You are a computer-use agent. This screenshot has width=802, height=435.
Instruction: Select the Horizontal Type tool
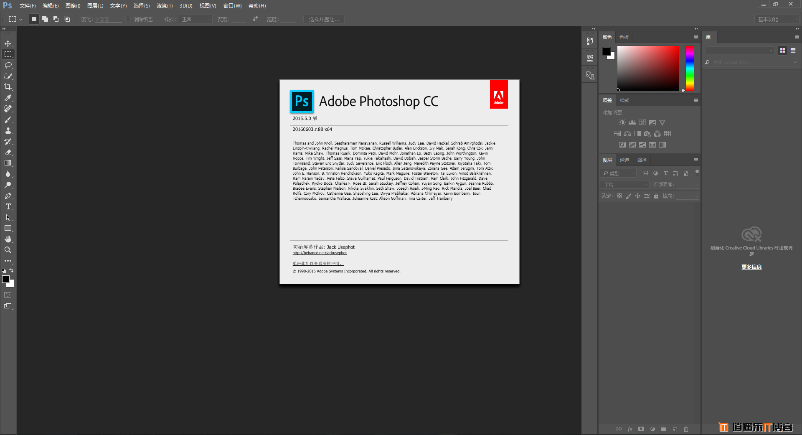click(x=8, y=206)
